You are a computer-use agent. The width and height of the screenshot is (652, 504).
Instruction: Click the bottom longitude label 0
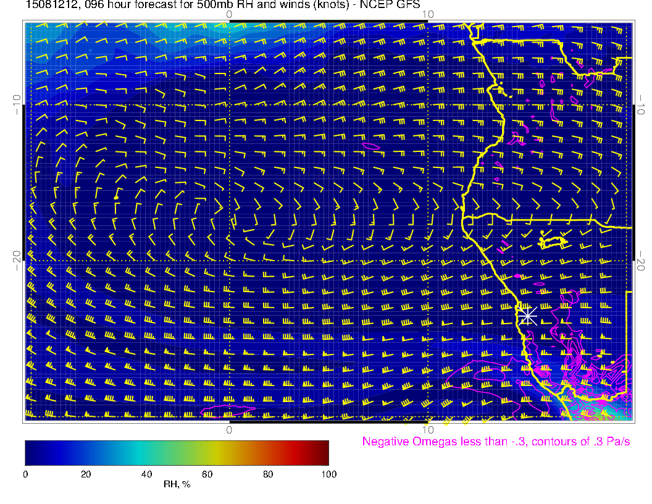point(229,429)
